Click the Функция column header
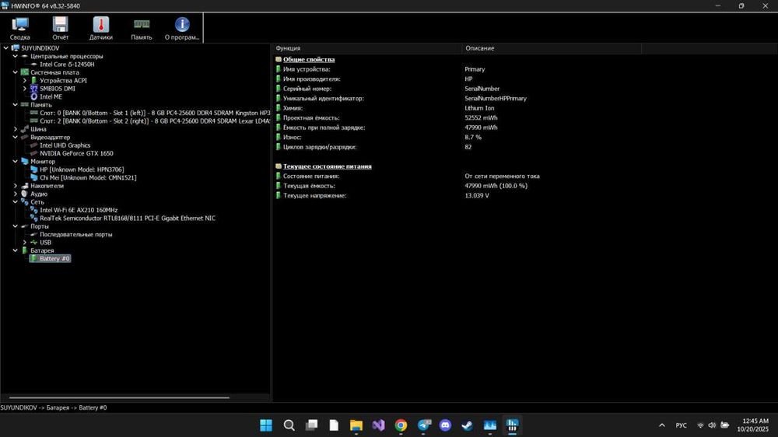 point(367,48)
